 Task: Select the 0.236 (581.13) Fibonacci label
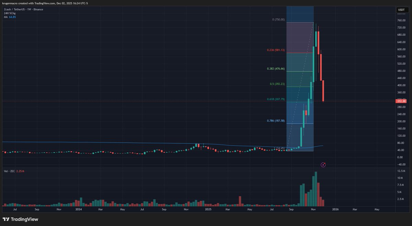[275, 50]
